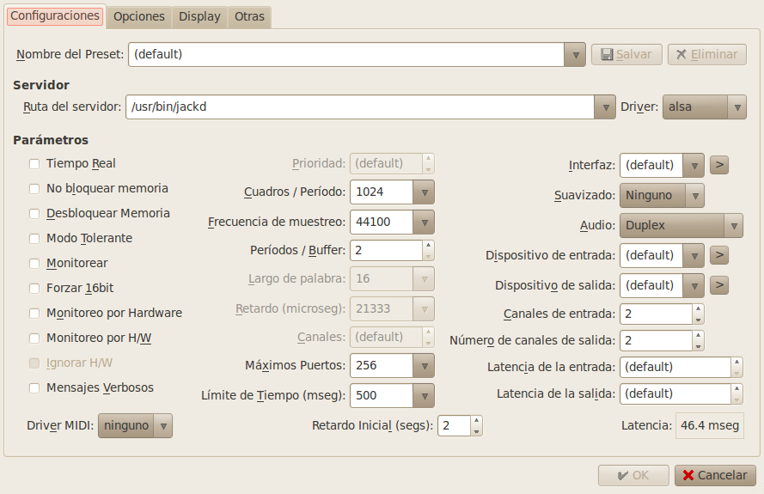Click the 46.4 mseg latency value
Image resolution: width=764 pixels, height=494 pixels.
(710, 426)
